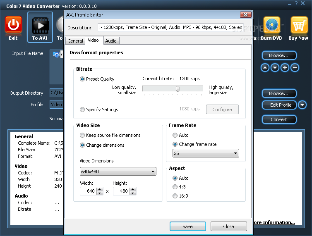Click the input file list item icon
This screenshot has height=236, width=312.
[x=56, y=55]
